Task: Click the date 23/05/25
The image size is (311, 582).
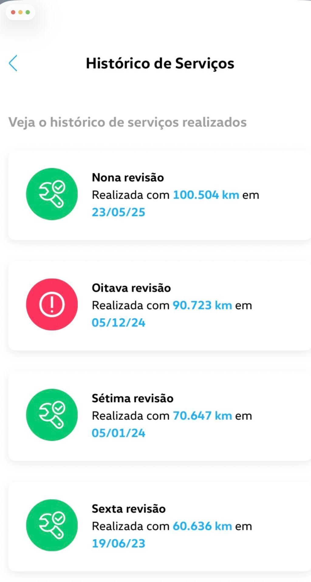Action: click(x=118, y=212)
